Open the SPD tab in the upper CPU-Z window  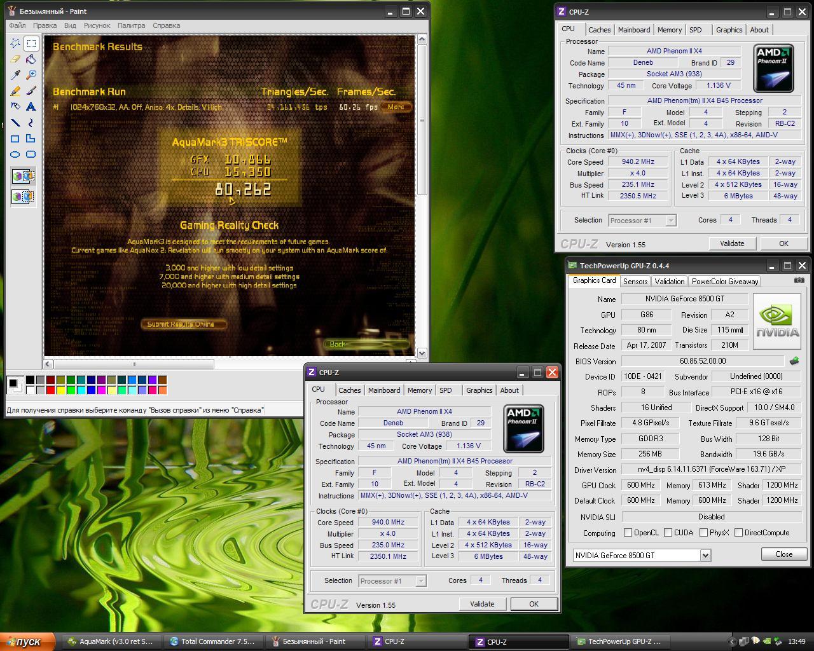point(696,30)
